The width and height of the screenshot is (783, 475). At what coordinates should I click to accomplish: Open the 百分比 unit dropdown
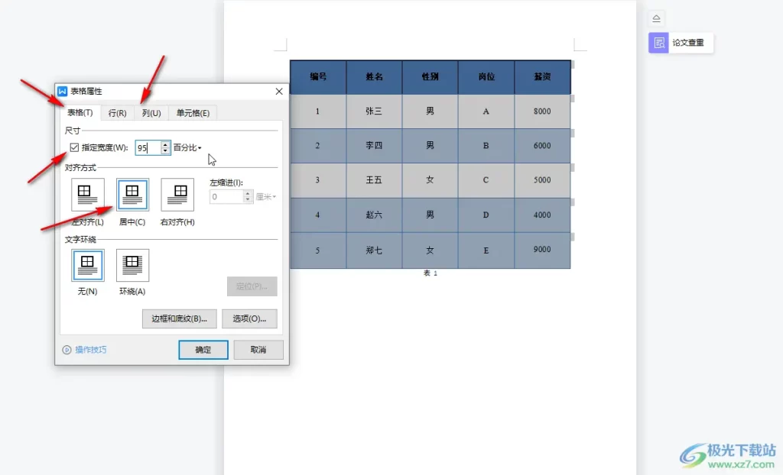click(189, 148)
